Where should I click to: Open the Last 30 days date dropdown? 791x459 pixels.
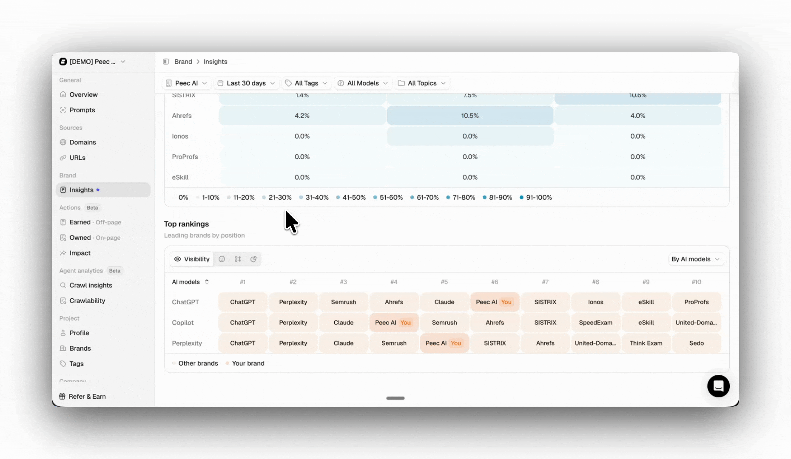point(246,83)
